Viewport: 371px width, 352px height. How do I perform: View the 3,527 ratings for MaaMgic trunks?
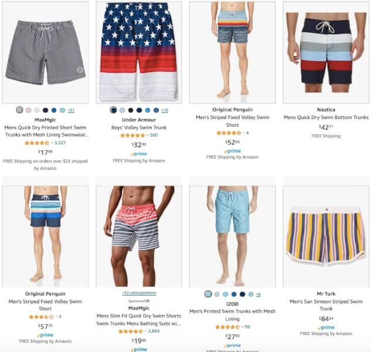(60, 143)
